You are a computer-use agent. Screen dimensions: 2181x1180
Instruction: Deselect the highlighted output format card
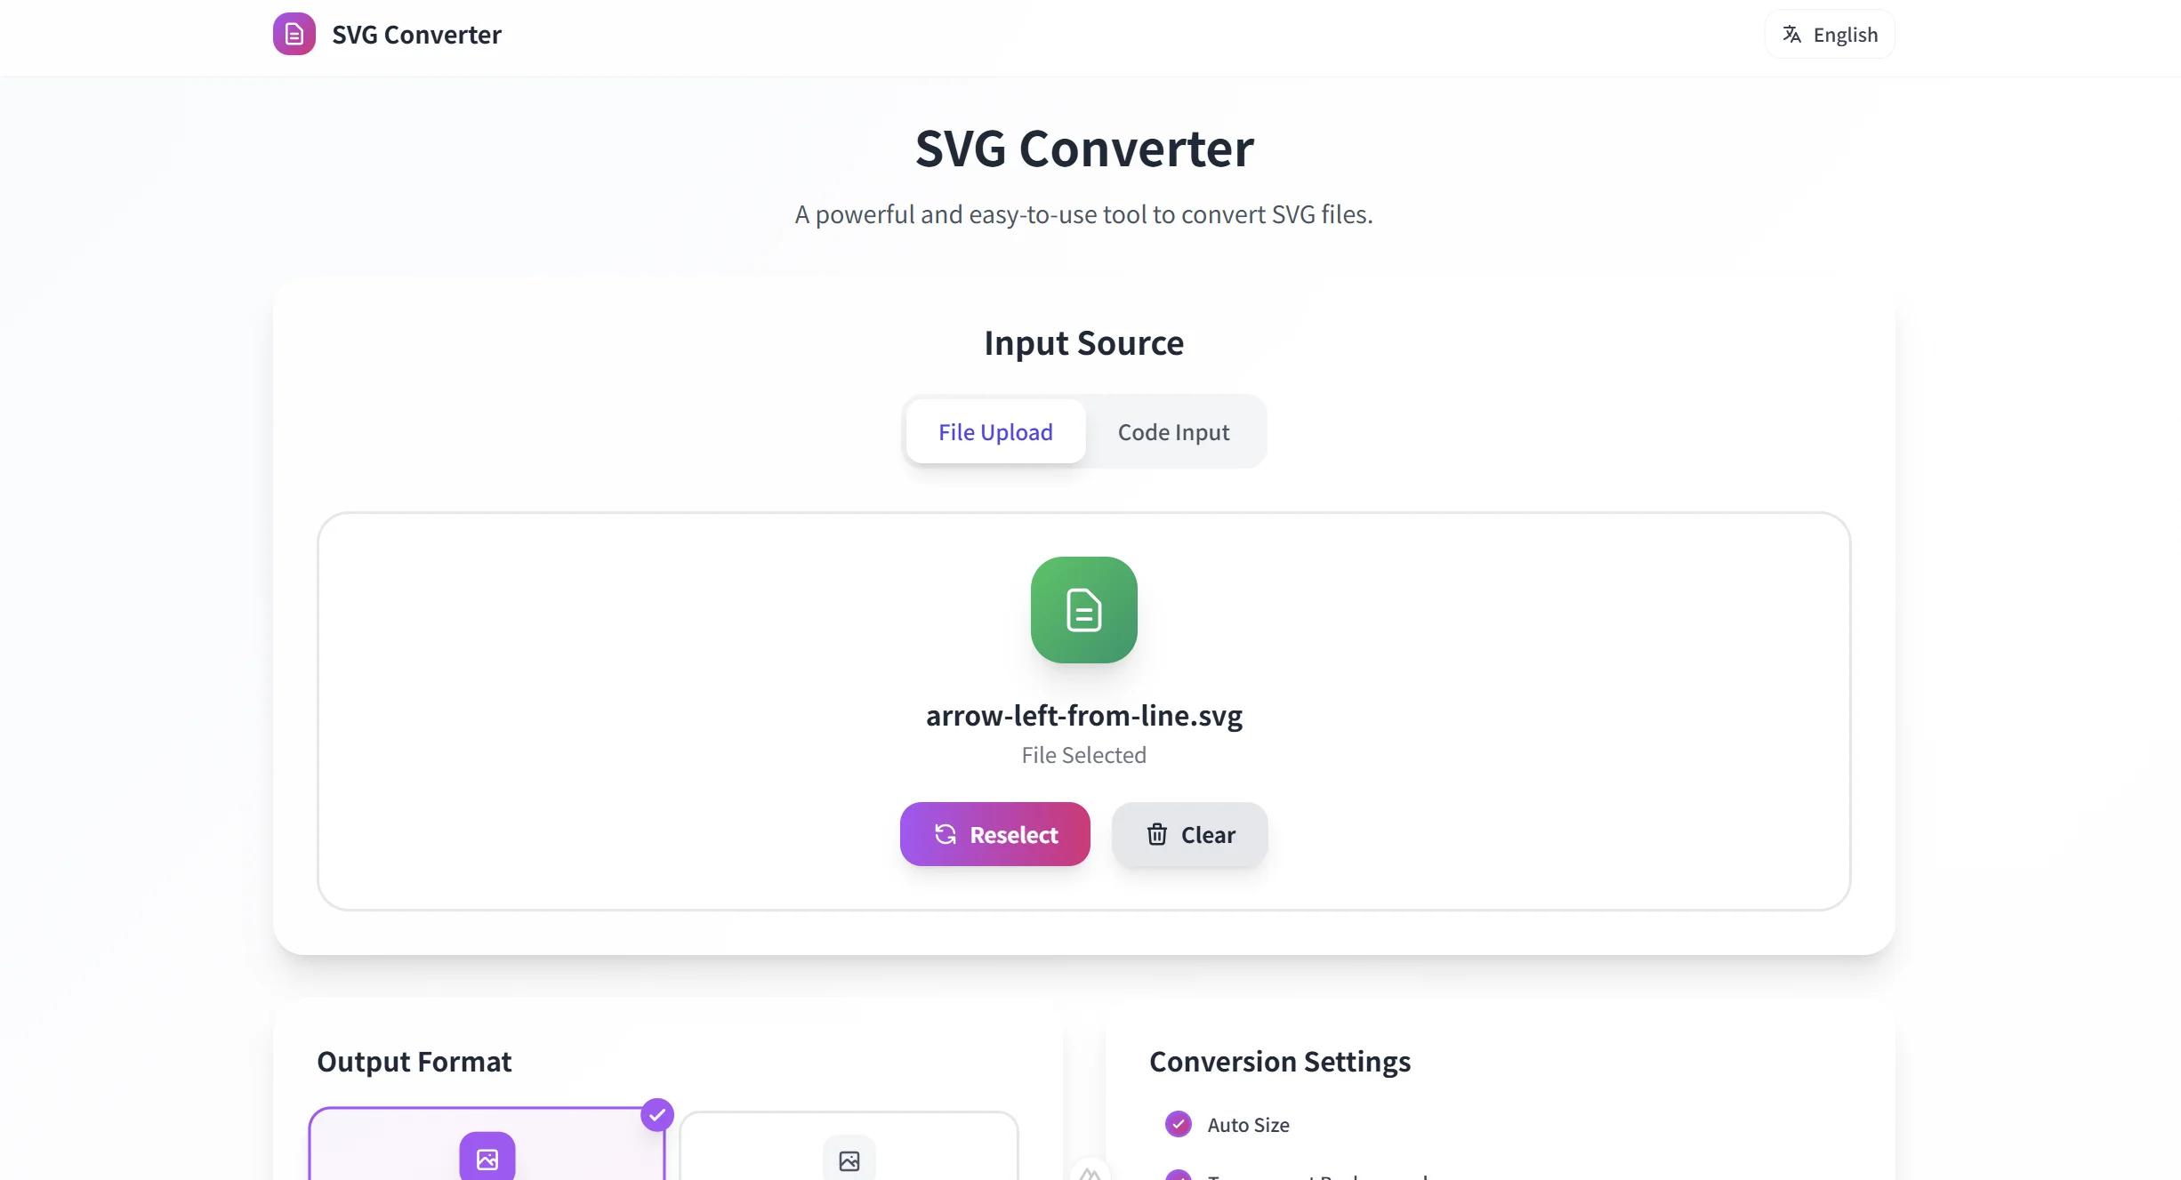point(487,1144)
